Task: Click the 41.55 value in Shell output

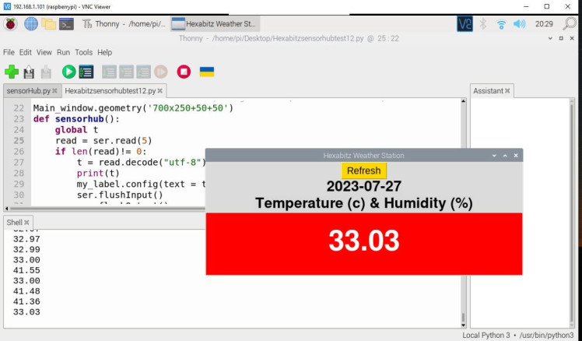Action: pyautogui.click(x=26, y=270)
